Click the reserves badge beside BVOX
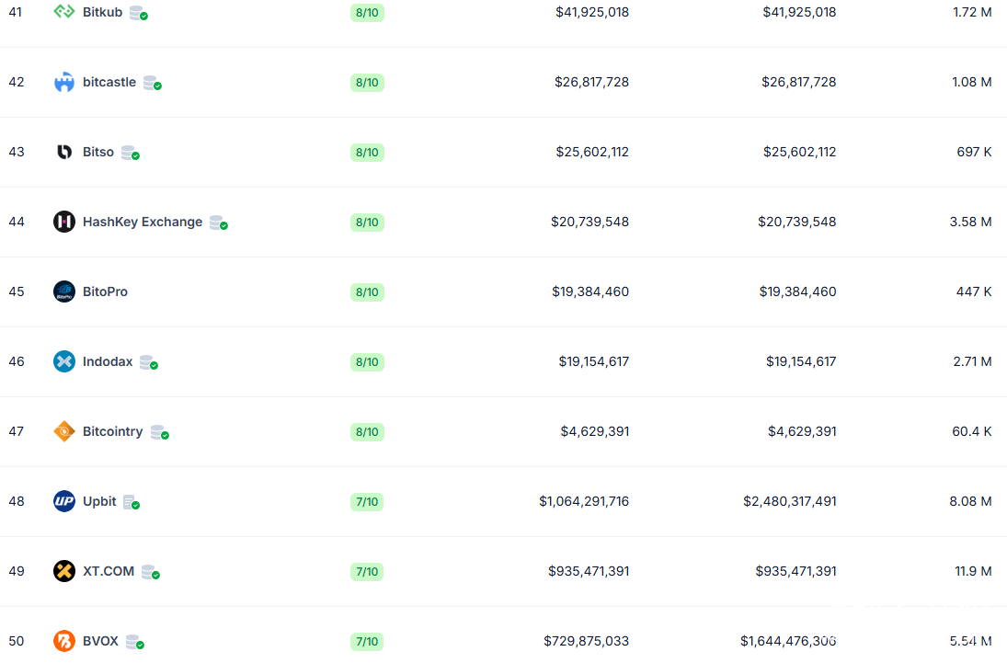Image resolution: width=1007 pixels, height=663 pixels. (x=135, y=642)
